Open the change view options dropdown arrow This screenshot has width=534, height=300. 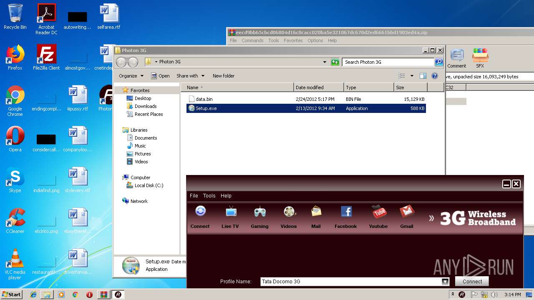pos(412,76)
